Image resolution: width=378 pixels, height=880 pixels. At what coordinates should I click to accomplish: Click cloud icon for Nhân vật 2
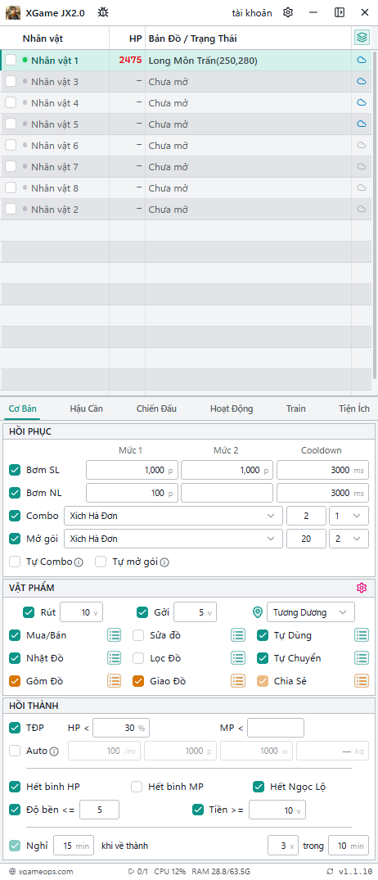[362, 210]
